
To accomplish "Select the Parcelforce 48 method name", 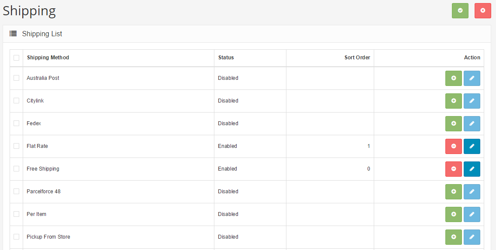I will (44, 192).
